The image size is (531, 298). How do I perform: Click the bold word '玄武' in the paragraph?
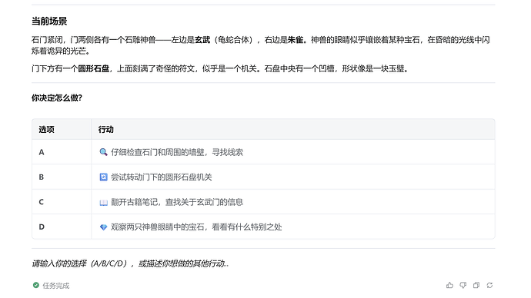(202, 40)
